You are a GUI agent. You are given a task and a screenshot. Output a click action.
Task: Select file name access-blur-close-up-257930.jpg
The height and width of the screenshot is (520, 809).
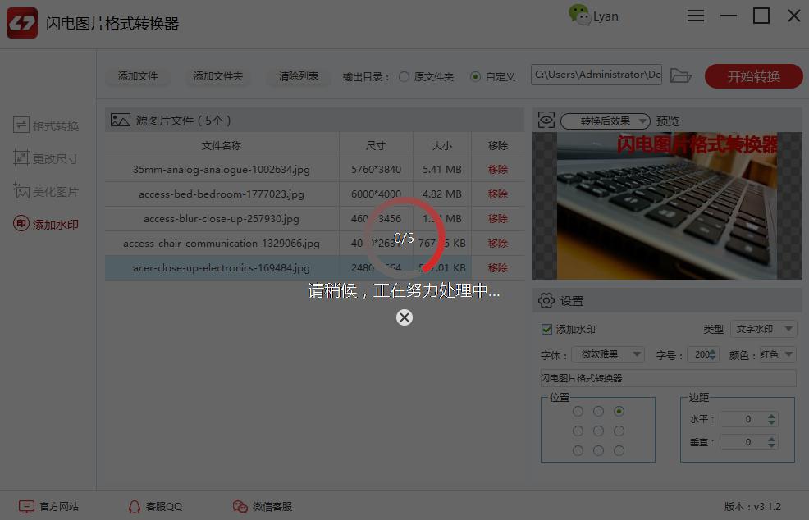point(222,219)
